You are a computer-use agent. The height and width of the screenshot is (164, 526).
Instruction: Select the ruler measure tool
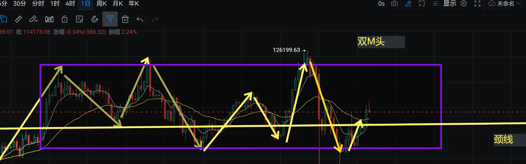[x=18, y=19]
